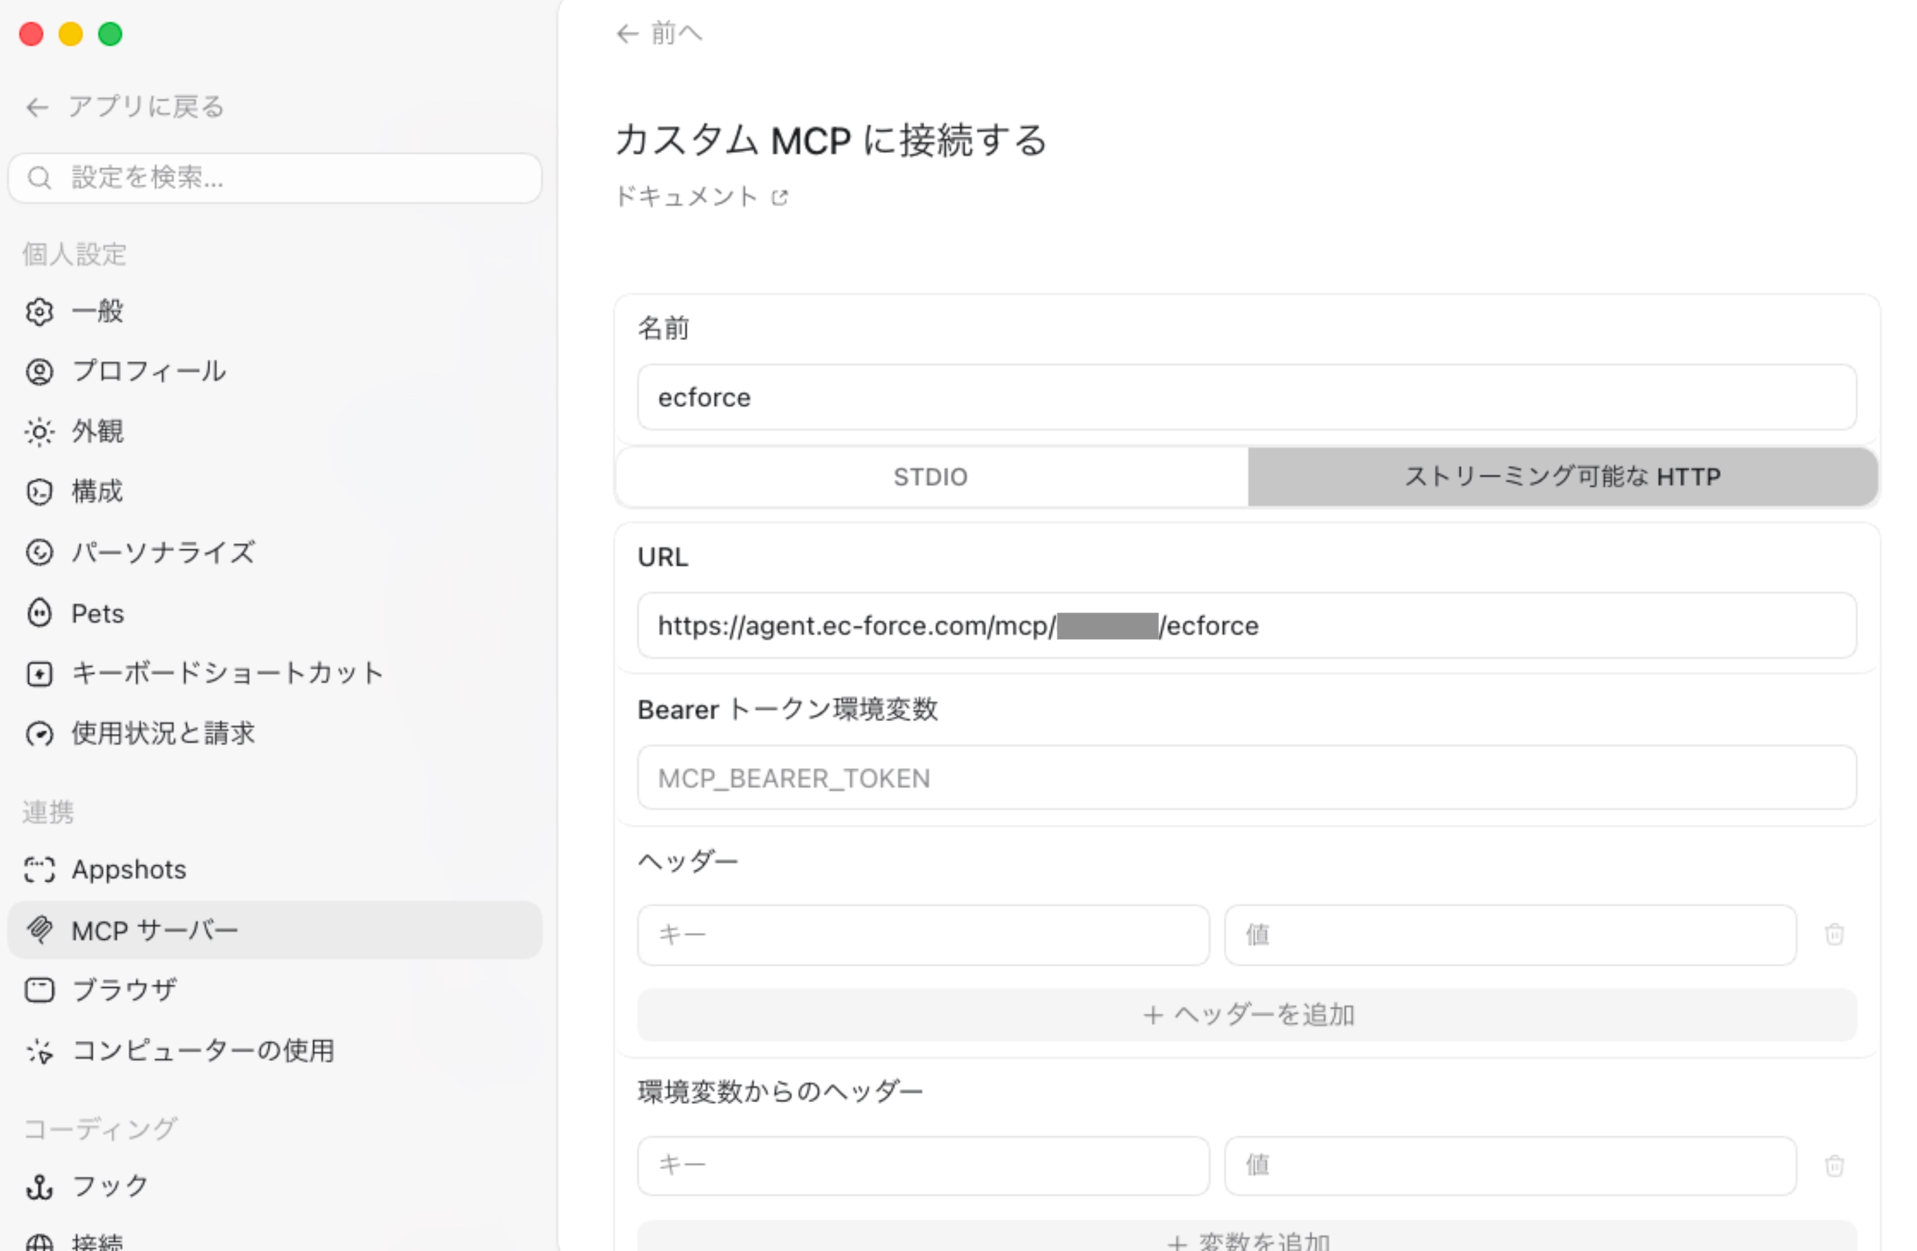Screen dimensions: 1917x1251
Task: Close the window with red button
Action: click(x=32, y=34)
